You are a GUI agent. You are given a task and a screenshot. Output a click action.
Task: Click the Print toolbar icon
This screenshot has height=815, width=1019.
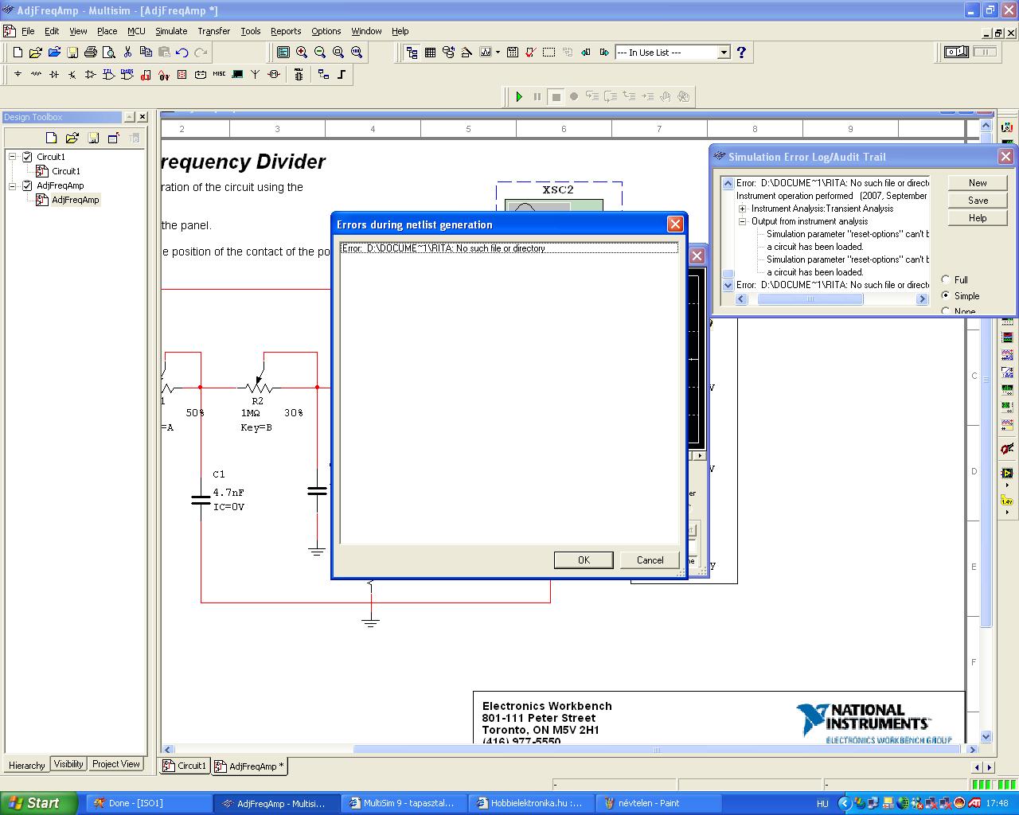[x=91, y=53]
